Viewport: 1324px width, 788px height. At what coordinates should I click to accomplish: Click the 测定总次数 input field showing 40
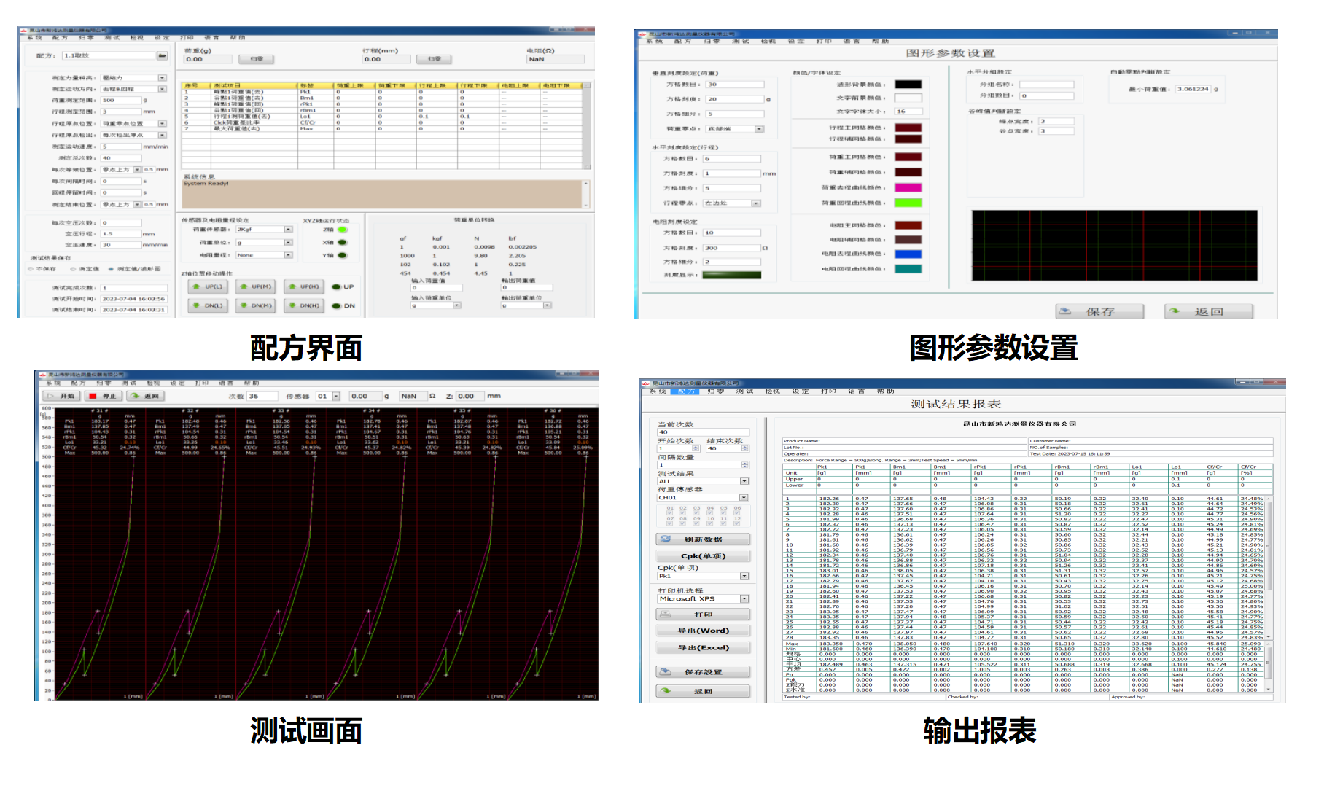tap(121, 157)
